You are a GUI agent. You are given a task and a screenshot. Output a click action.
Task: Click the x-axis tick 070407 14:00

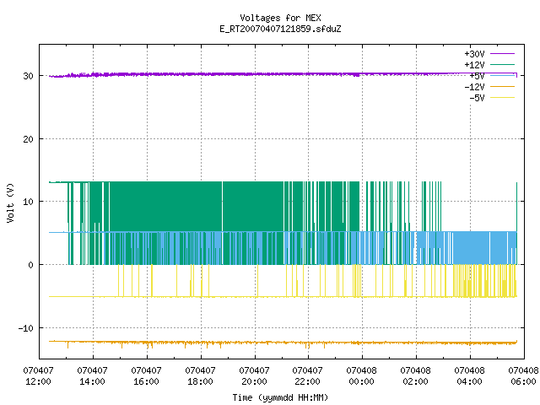92,376
